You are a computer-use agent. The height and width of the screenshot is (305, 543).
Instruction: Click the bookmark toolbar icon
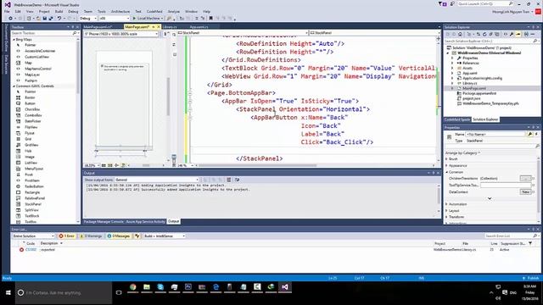coord(210,19)
